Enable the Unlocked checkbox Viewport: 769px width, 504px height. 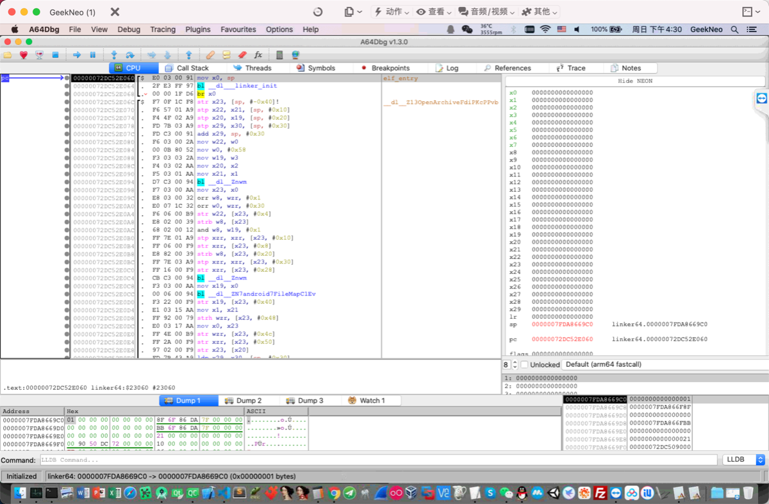pyautogui.click(x=524, y=365)
